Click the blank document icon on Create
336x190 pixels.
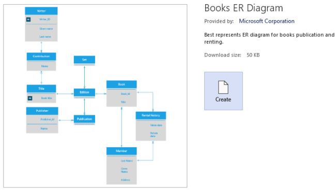(x=223, y=87)
